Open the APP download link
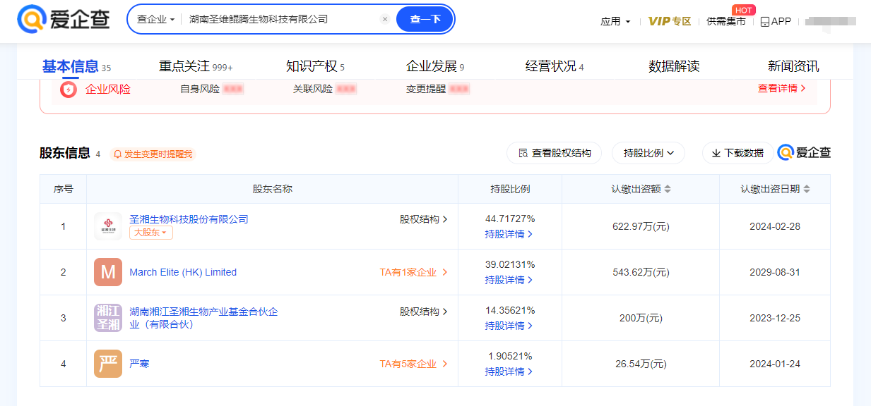 (776, 21)
